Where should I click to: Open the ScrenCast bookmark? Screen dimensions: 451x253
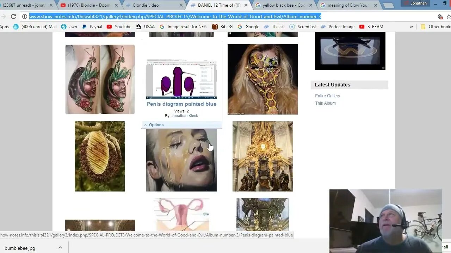(x=303, y=27)
